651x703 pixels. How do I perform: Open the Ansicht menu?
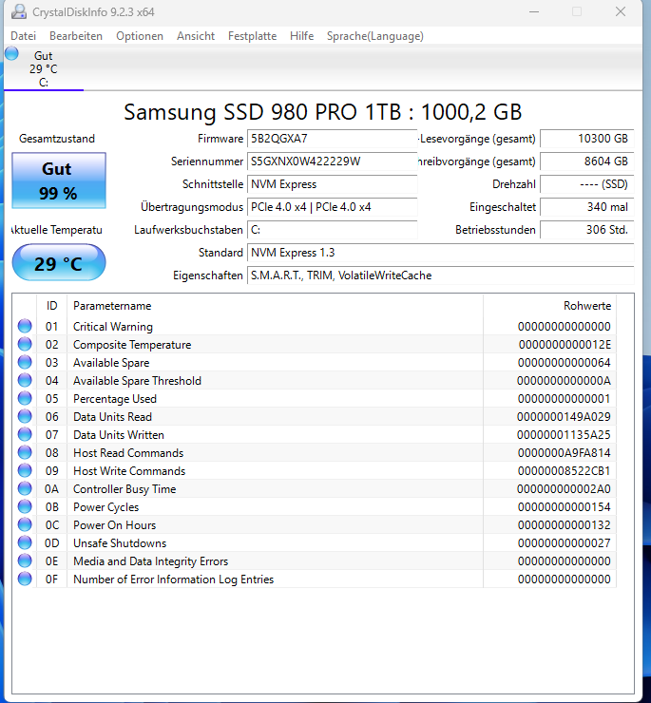click(196, 36)
